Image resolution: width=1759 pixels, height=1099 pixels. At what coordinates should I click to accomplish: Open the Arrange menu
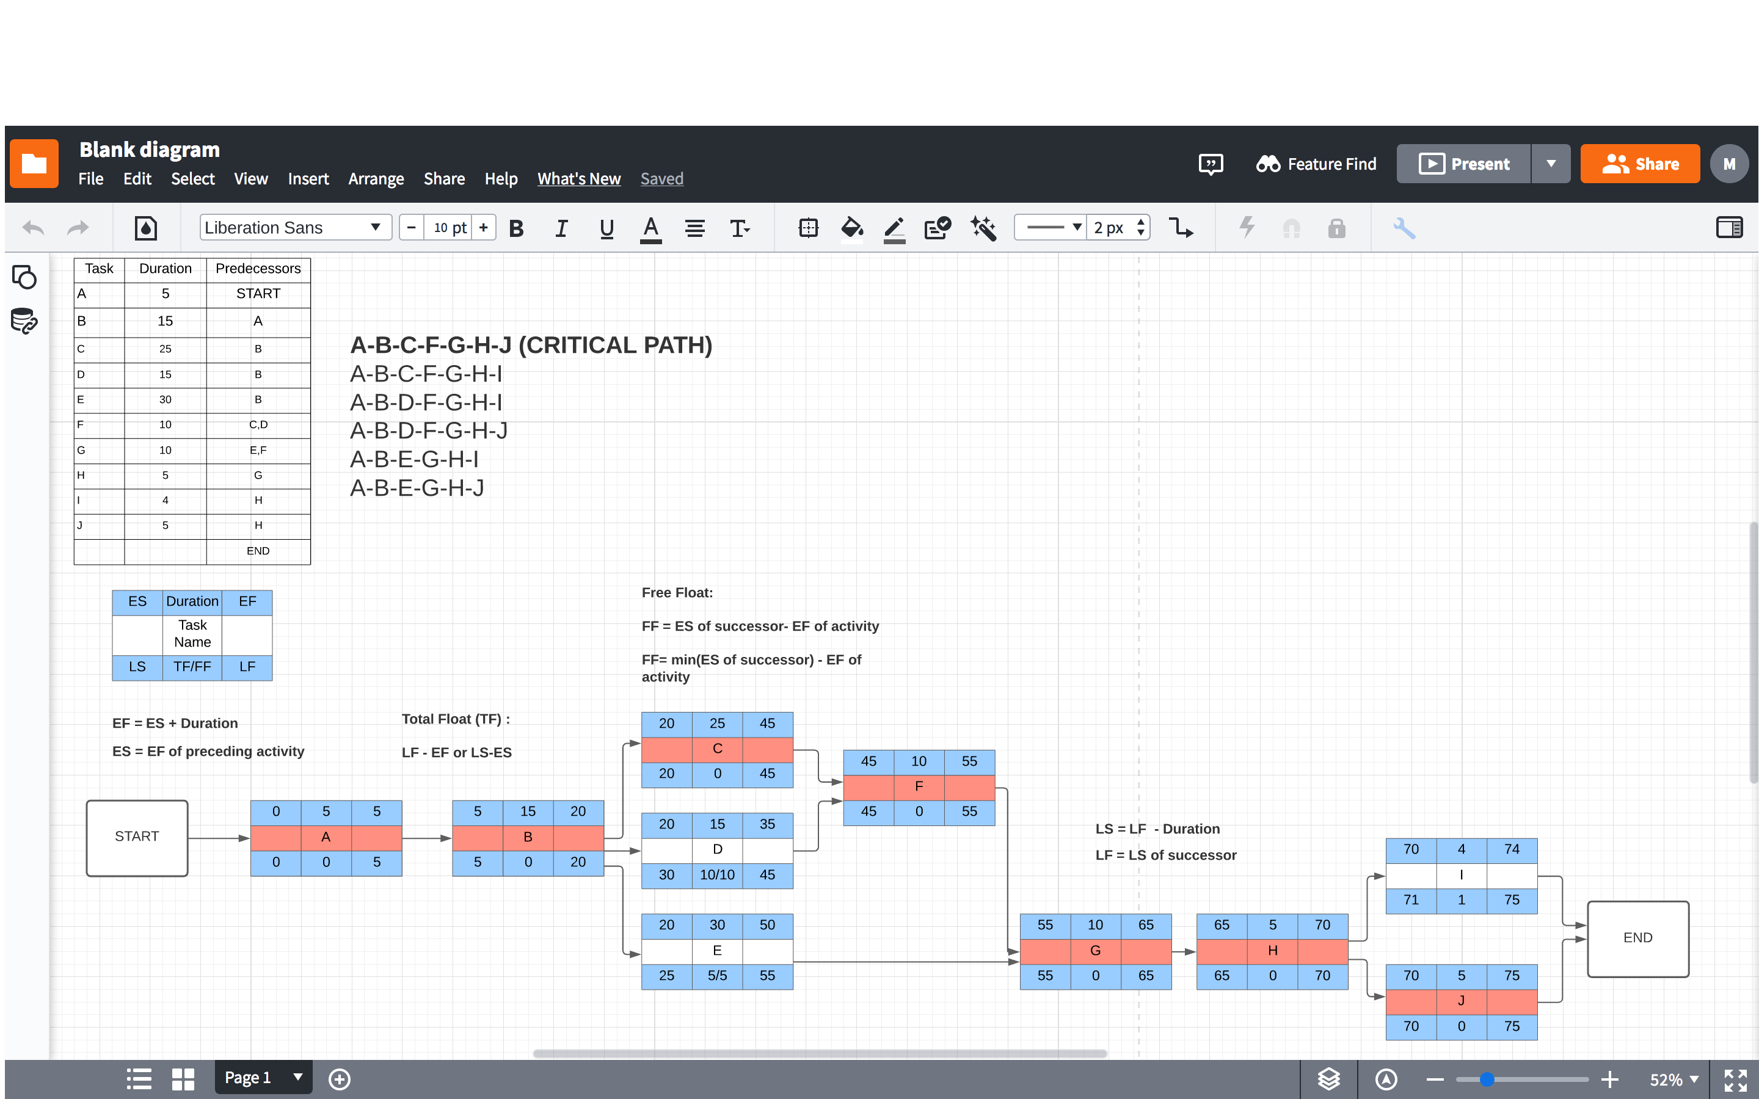376,179
